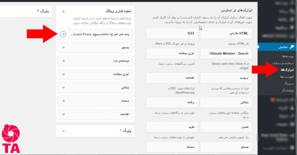This screenshot has width=297, height=155.
Task: Click the نمایش paintbrush icon in admin menu
Action: coord(292,47)
